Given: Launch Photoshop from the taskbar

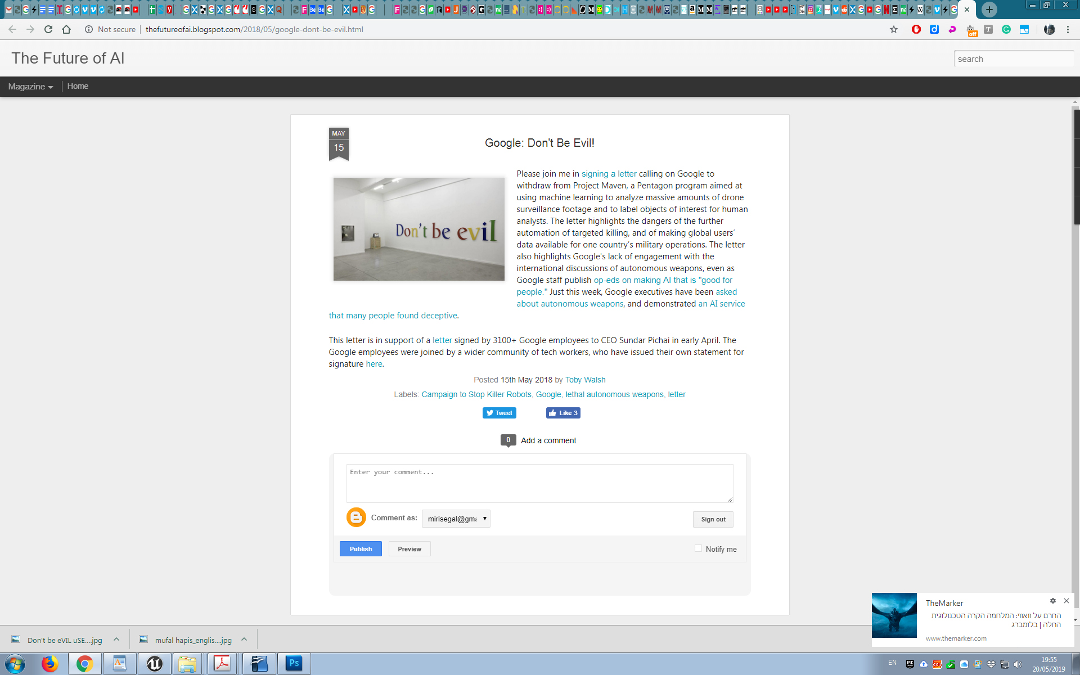Looking at the screenshot, I should pos(294,664).
